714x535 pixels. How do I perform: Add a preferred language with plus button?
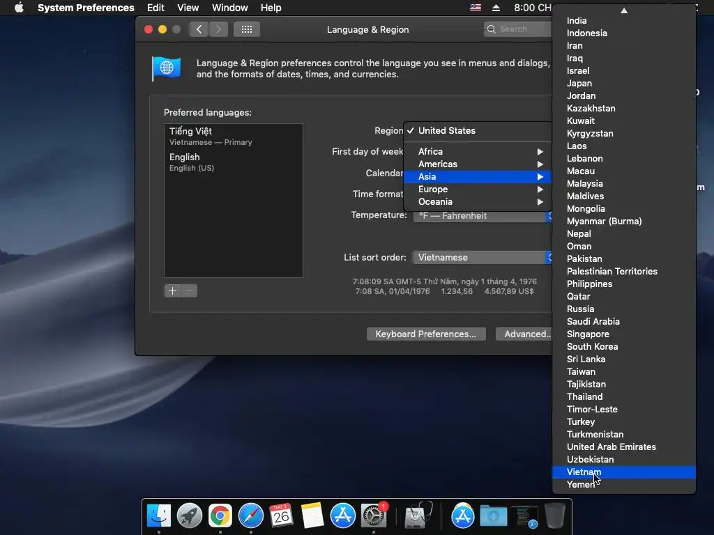pyautogui.click(x=173, y=290)
